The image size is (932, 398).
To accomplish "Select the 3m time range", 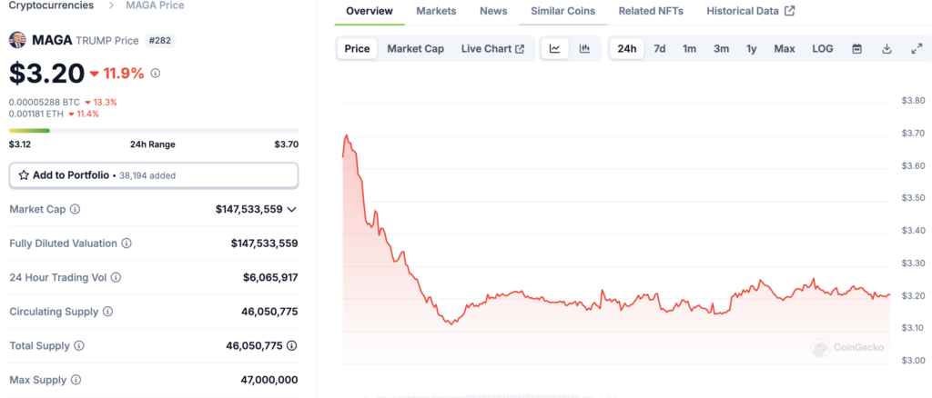I will (722, 49).
